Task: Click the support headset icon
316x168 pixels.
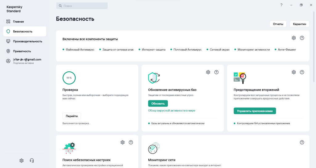Action: [31, 161]
